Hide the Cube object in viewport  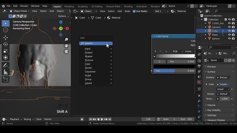229,31
